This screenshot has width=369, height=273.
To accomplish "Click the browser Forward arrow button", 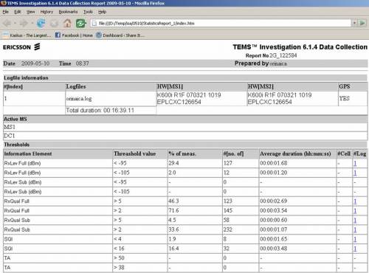I will click(x=24, y=24).
